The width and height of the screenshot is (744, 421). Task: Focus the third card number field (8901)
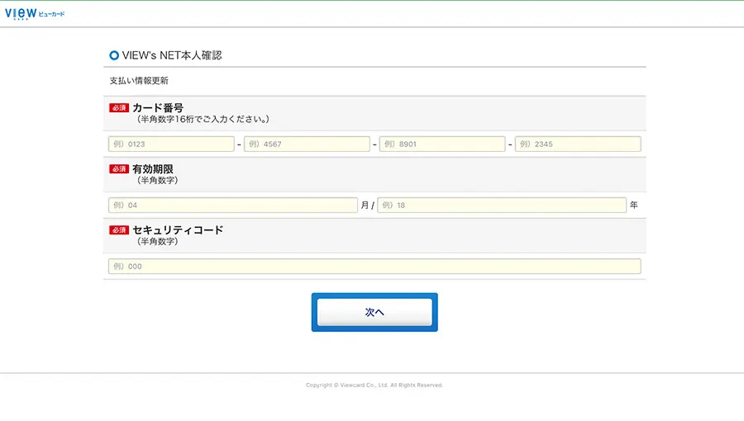(x=442, y=144)
